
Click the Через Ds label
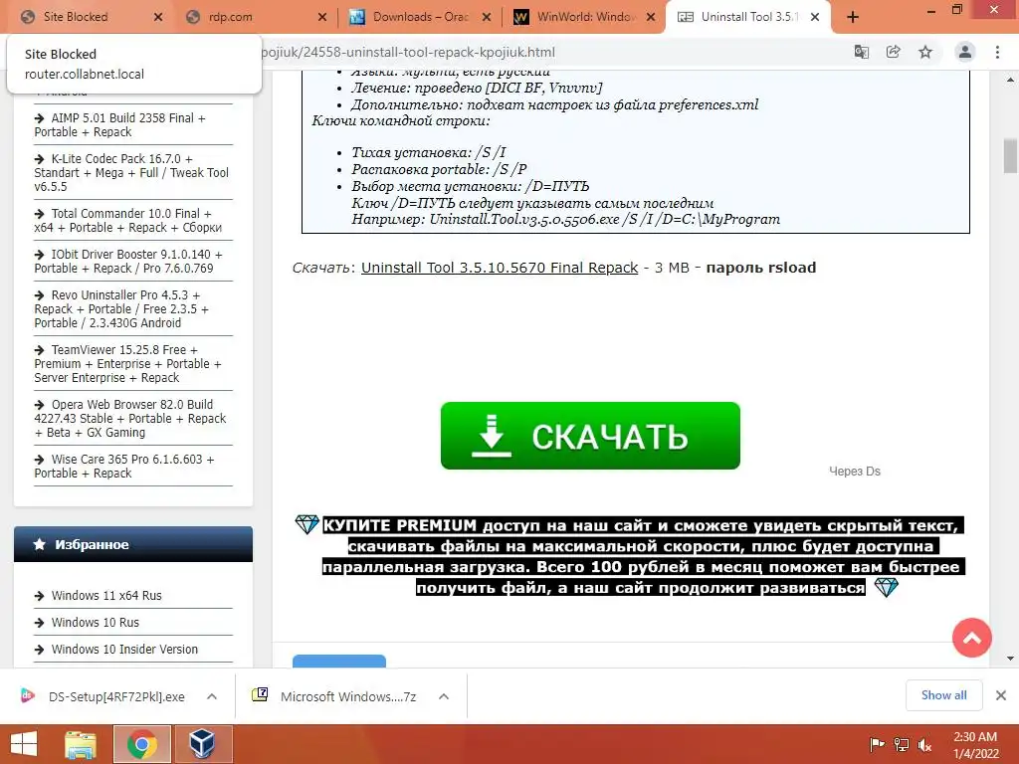(855, 471)
